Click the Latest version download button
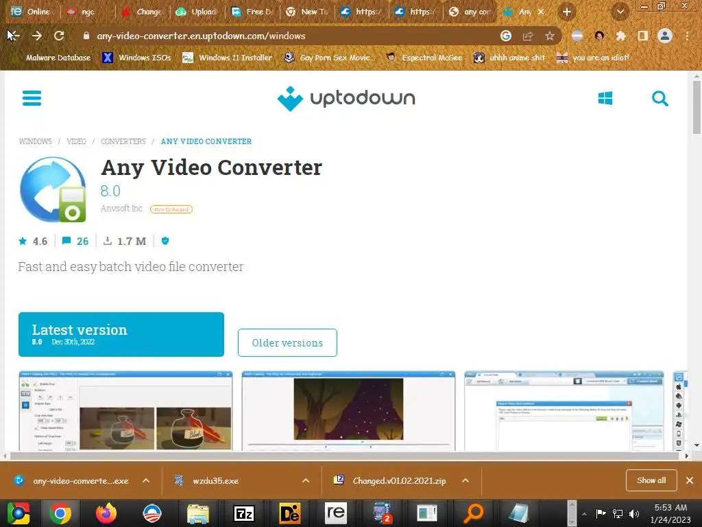Viewport: 702px width, 527px height. (x=121, y=334)
